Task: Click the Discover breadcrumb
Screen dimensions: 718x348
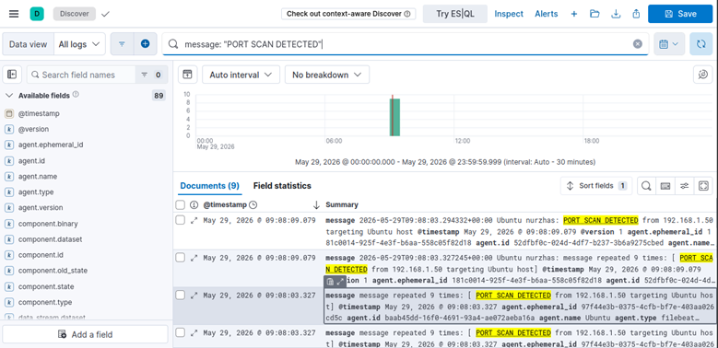Action: 74,14
